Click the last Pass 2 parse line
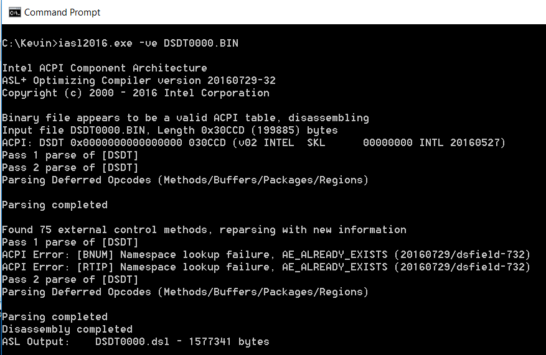 tap(70, 280)
